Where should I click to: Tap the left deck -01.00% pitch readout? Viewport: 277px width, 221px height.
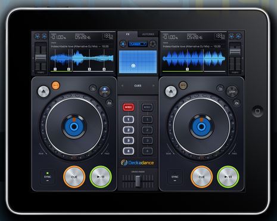(58, 37)
